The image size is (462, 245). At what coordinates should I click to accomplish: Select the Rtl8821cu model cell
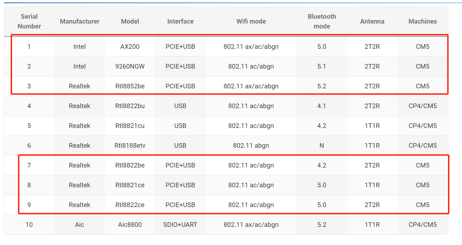(130, 126)
